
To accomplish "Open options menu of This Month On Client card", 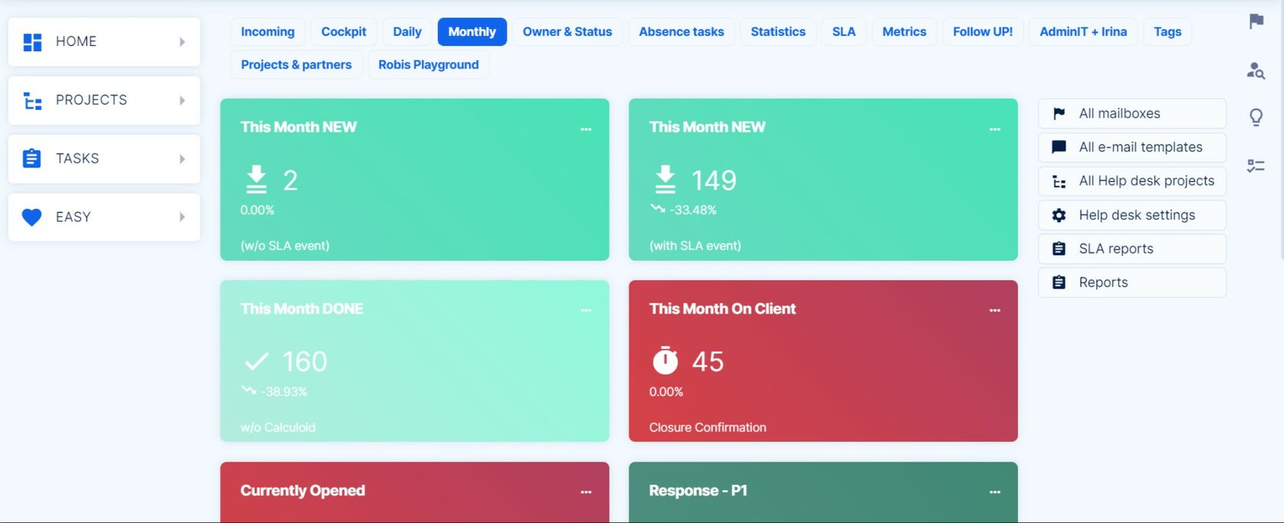I will (x=995, y=310).
